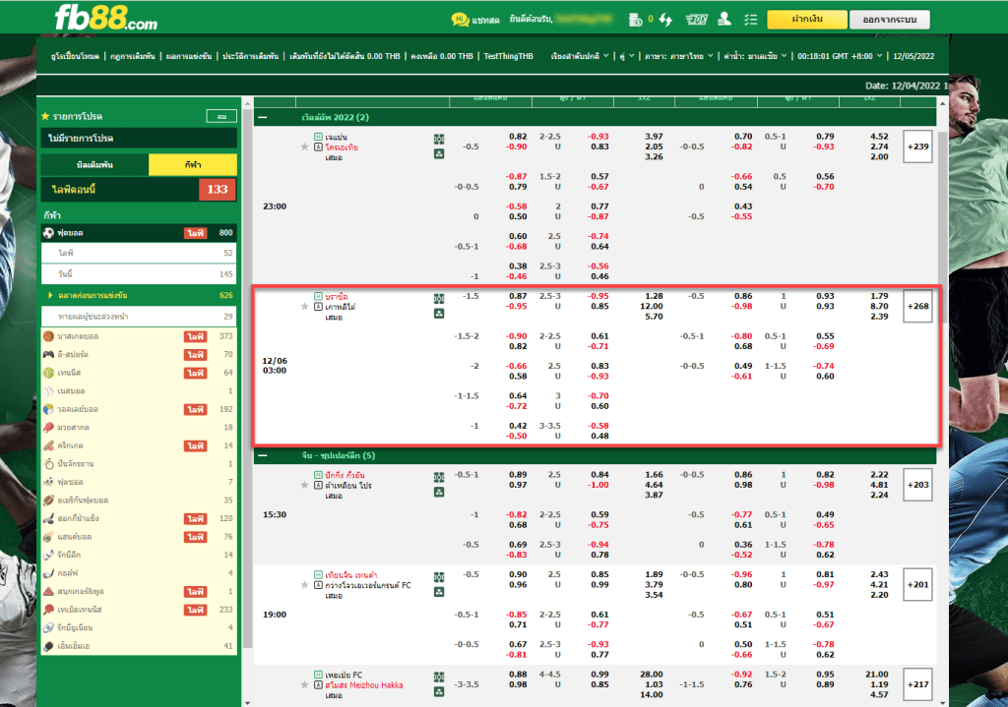Viewport: 1008px width, 707px height.
Task: Favorite the Brazil match with star
Action: 305,307
